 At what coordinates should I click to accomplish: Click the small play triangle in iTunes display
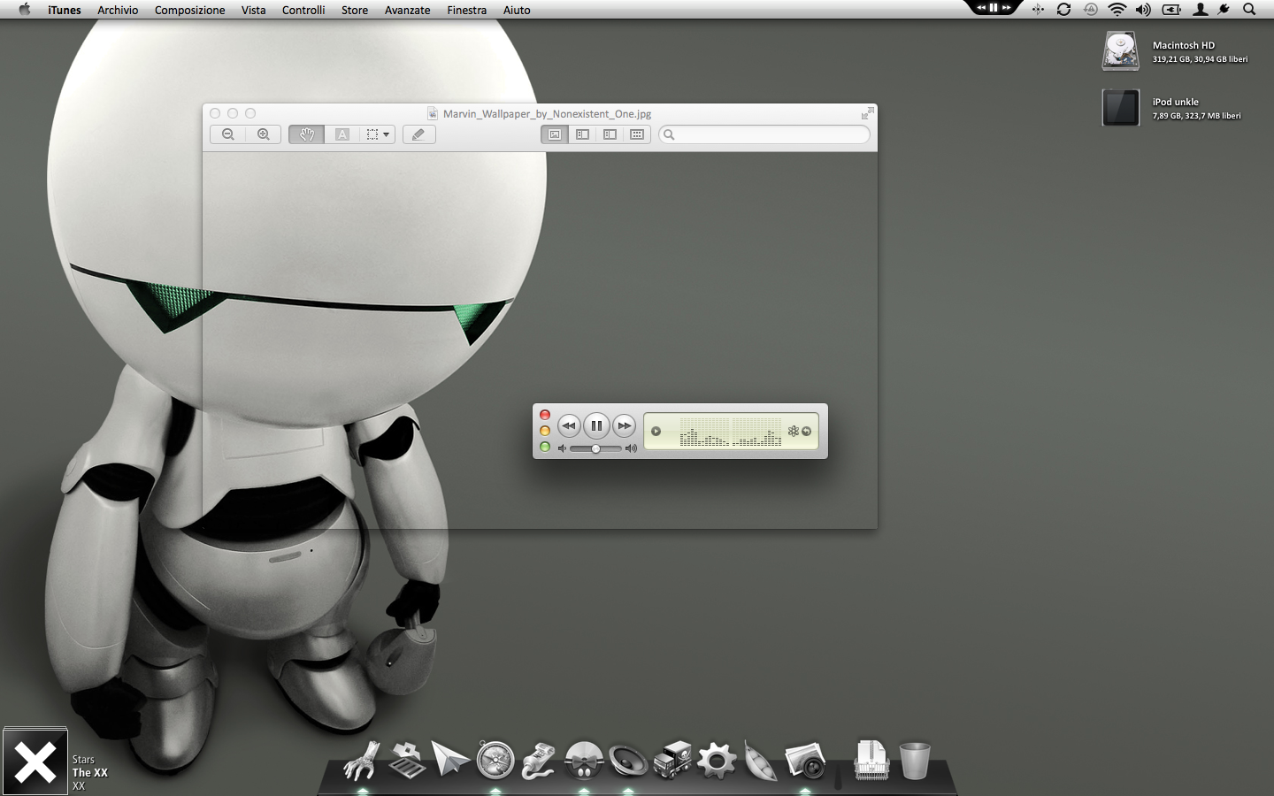point(656,432)
